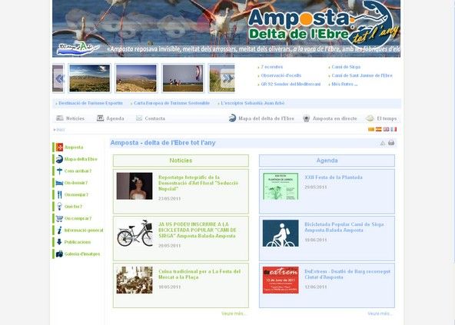Open the bicycle photo news thumbnail
455x325 pixels.
[135, 233]
